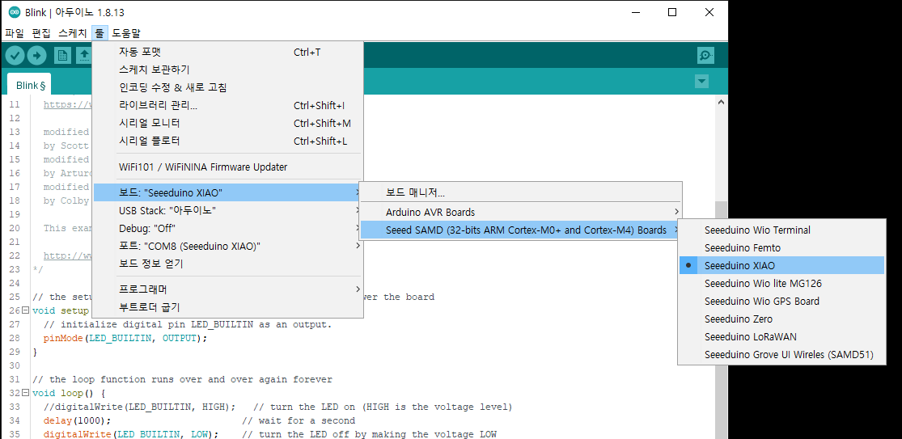
Task: Open 시리얼 플로터 menu entry
Action: pos(228,141)
